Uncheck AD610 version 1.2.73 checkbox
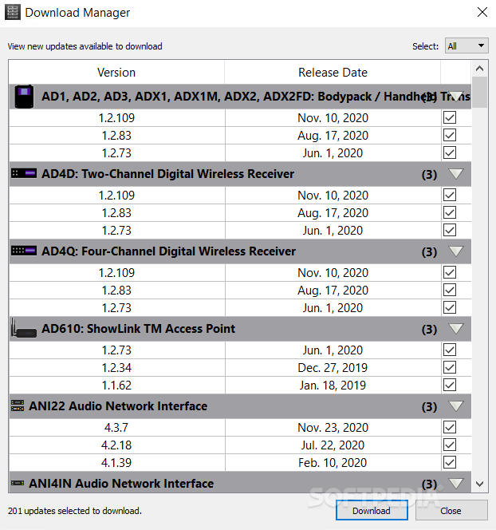 click(450, 350)
